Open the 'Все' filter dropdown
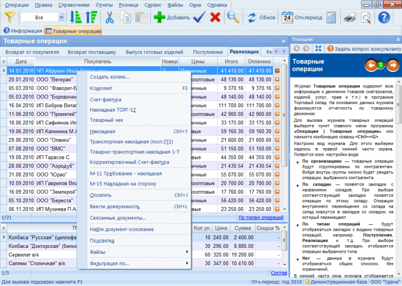This screenshot has width=402, height=286. pyautogui.click(x=61, y=17)
